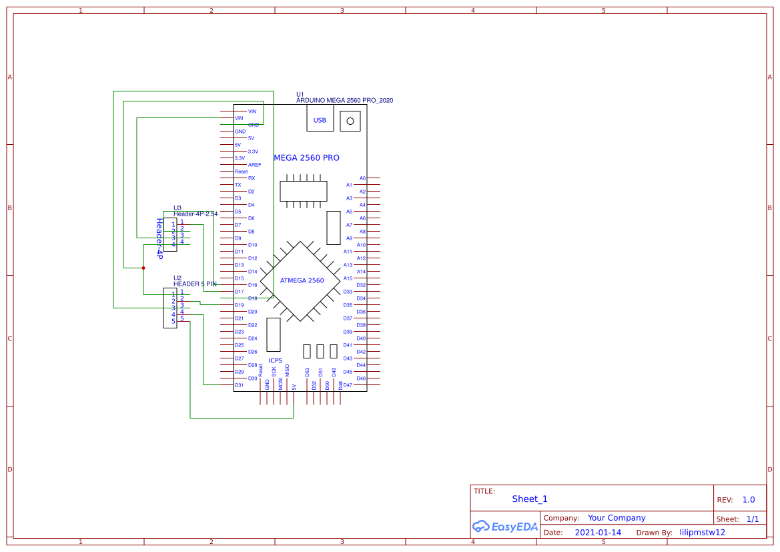This screenshot has height=552, width=780.
Task: Select the VIN pin label on U1
Action: [252, 111]
